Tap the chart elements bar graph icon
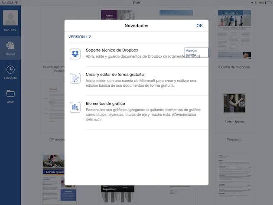273x205 pixels. click(x=75, y=107)
